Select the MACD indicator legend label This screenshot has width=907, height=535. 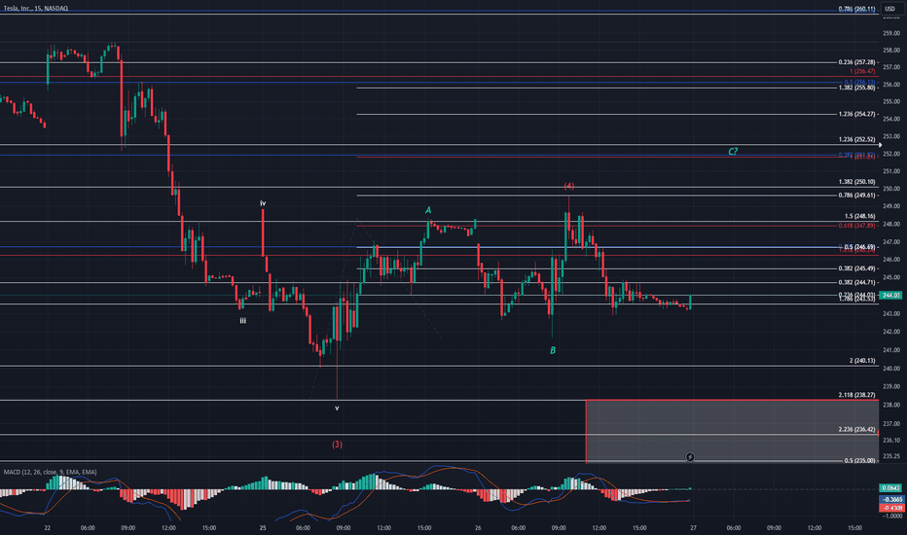pos(50,472)
